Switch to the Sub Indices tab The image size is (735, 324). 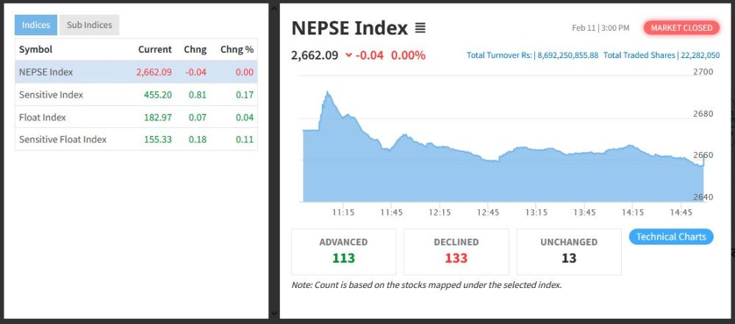[89, 25]
